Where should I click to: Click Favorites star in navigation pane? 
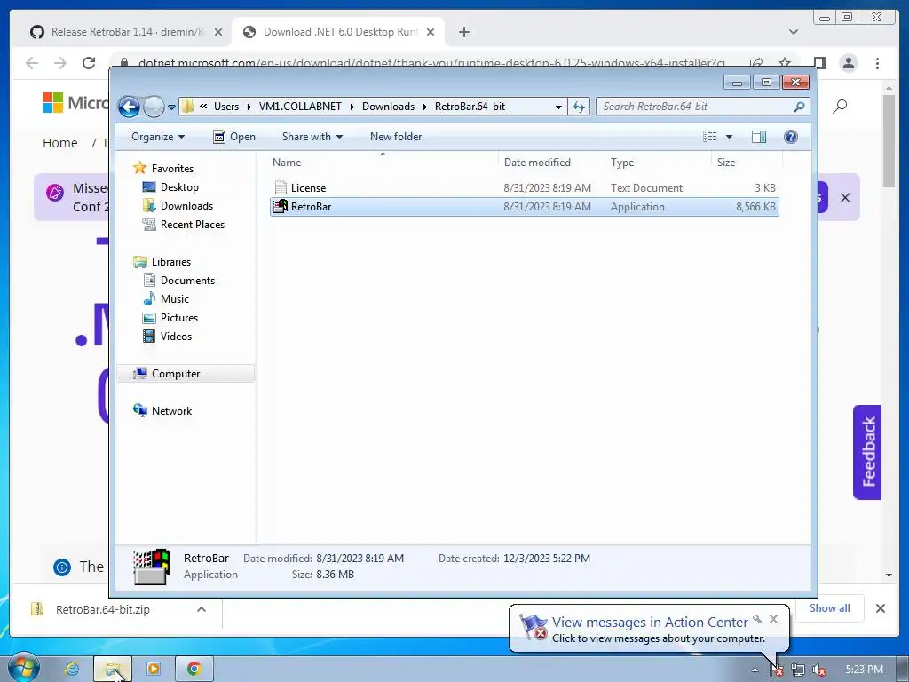(139, 168)
